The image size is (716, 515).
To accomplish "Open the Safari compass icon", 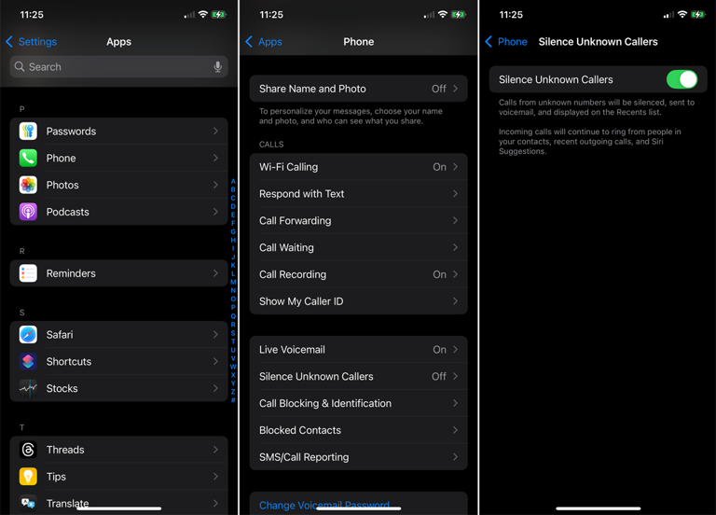I will pos(28,335).
